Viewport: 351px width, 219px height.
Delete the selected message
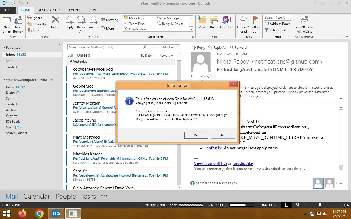click(55, 22)
